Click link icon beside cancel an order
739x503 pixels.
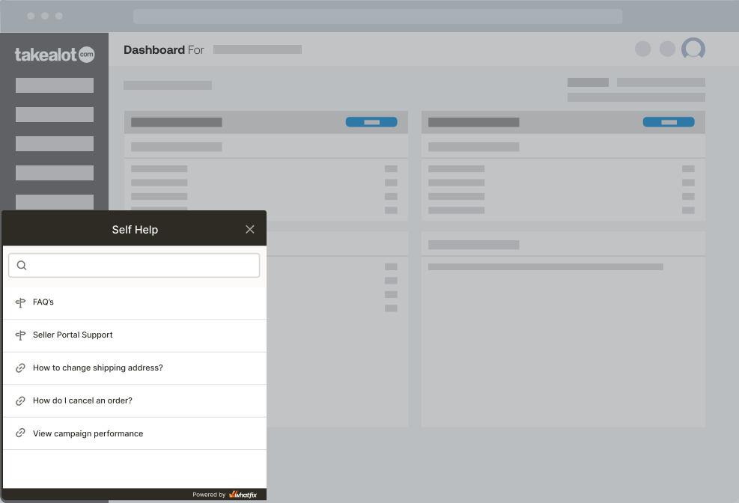click(x=20, y=400)
